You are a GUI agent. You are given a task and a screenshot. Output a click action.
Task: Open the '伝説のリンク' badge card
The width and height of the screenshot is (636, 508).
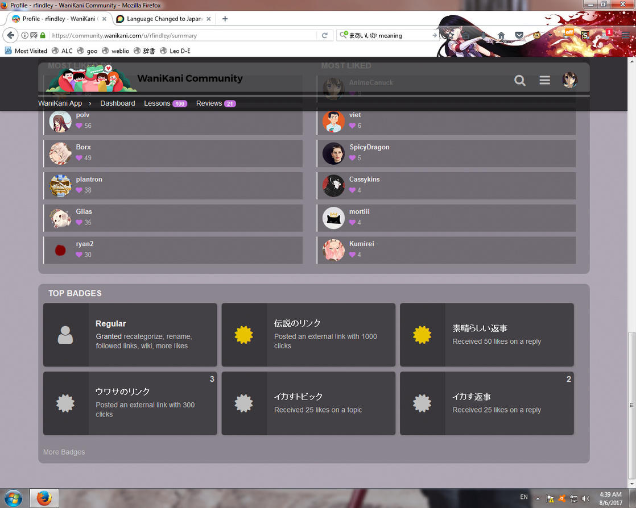coord(308,335)
